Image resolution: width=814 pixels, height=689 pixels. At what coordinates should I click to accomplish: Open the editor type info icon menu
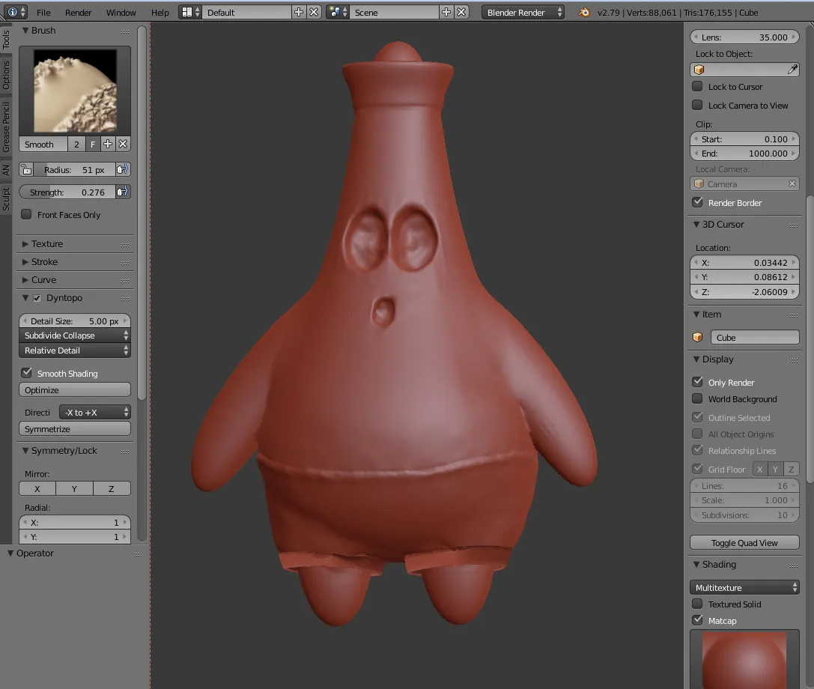coord(16,12)
